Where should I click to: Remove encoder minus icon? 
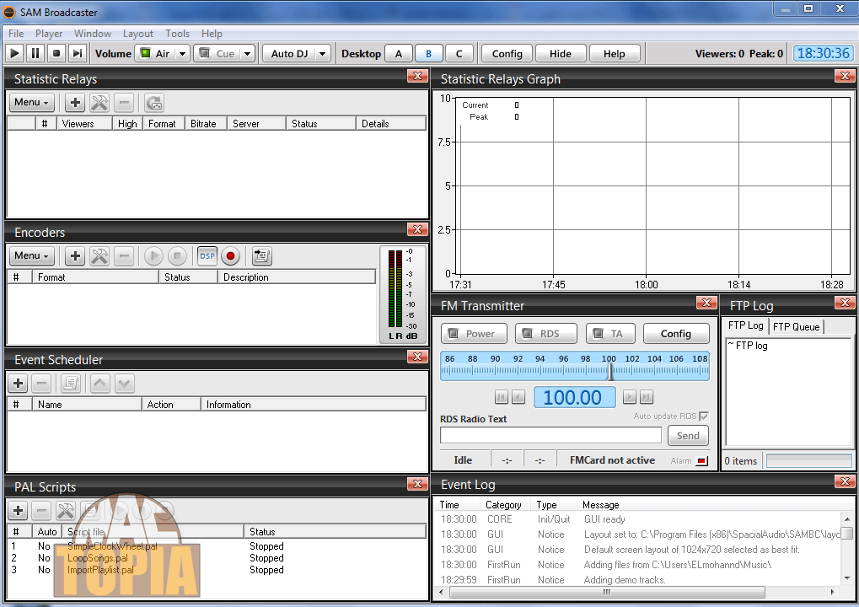[x=125, y=255]
